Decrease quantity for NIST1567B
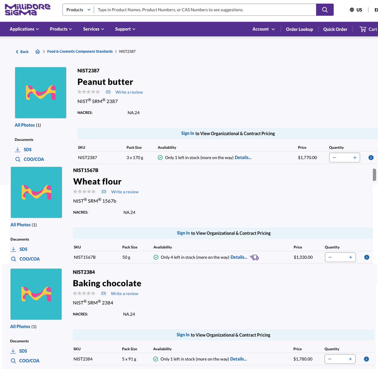The height and width of the screenshot is (369, 378). 330,257
